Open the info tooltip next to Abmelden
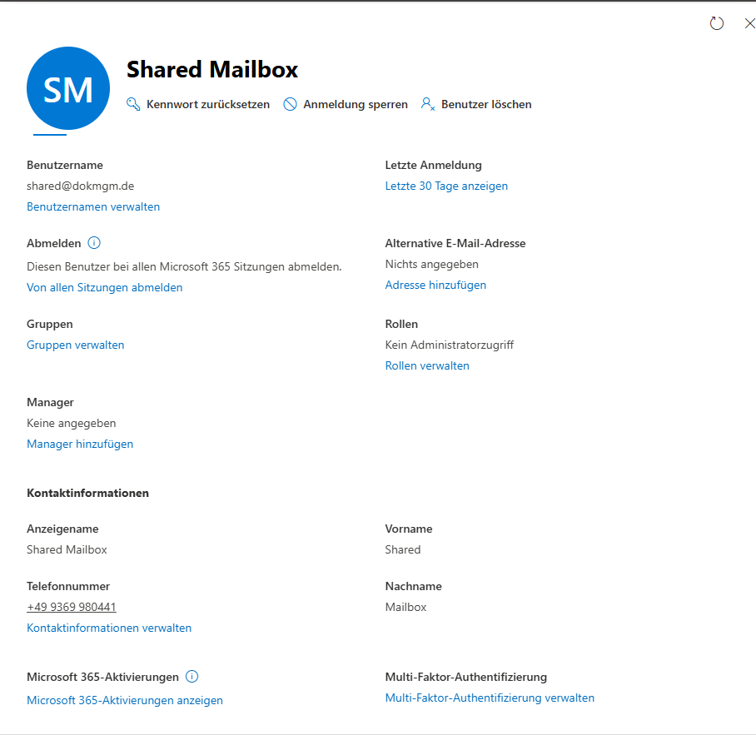The image size is (756, 735). tap(92, 243)
